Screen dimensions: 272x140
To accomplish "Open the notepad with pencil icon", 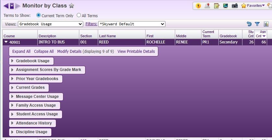I will tap(216, 6).
